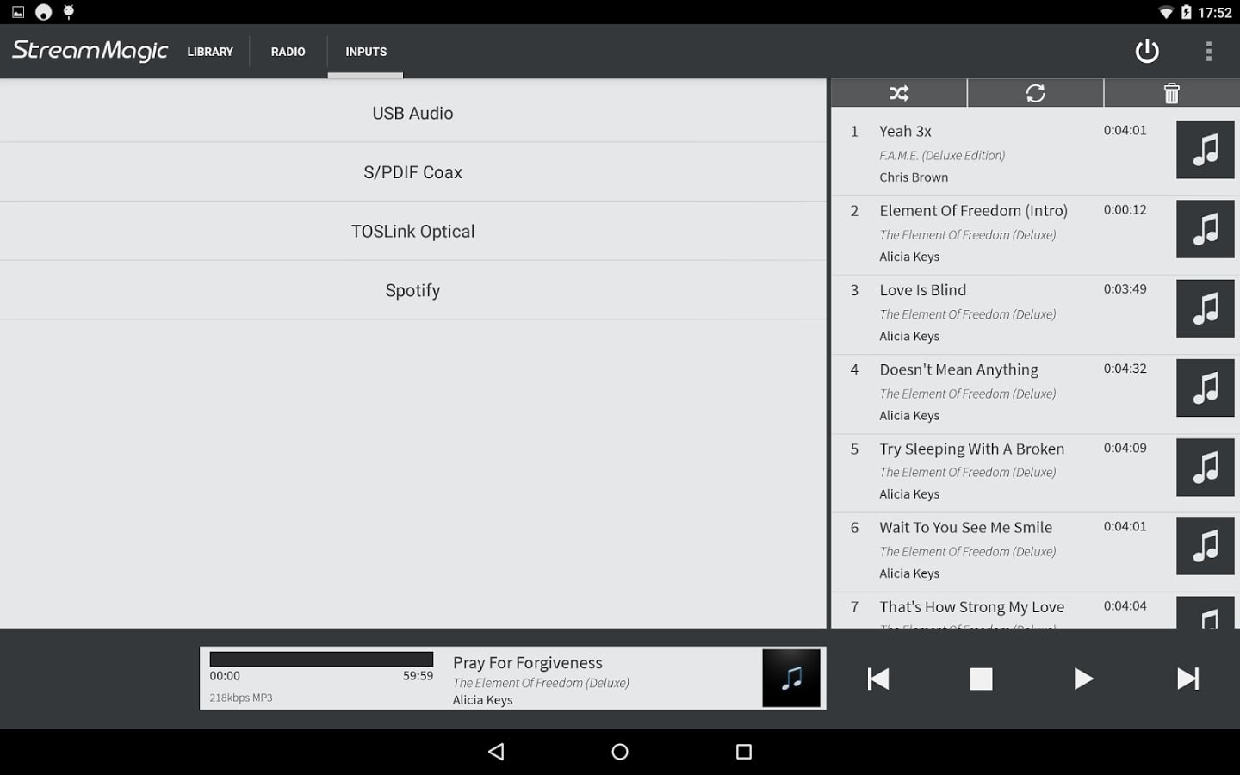This screenshot has width=1240, height=775.
Task: Select TOSLink Optical input
Action: pos(412,231)
